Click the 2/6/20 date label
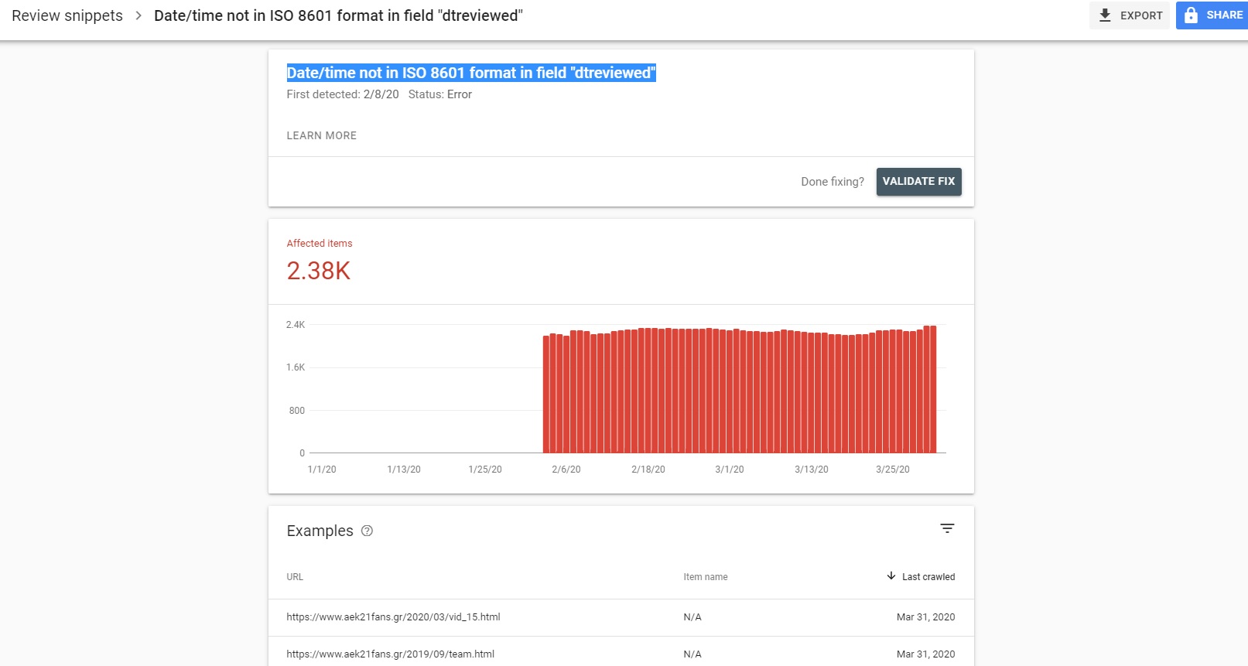The image size is (1248, 666). 566,470
